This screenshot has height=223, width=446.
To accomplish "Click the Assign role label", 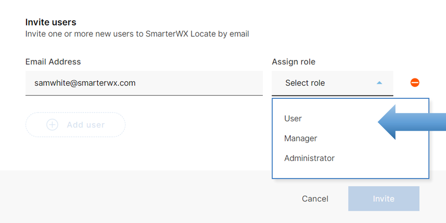I will (x=294, y=62).
